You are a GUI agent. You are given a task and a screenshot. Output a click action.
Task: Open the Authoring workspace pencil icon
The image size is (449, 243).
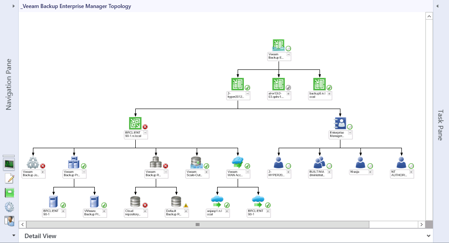click(9, 178)
